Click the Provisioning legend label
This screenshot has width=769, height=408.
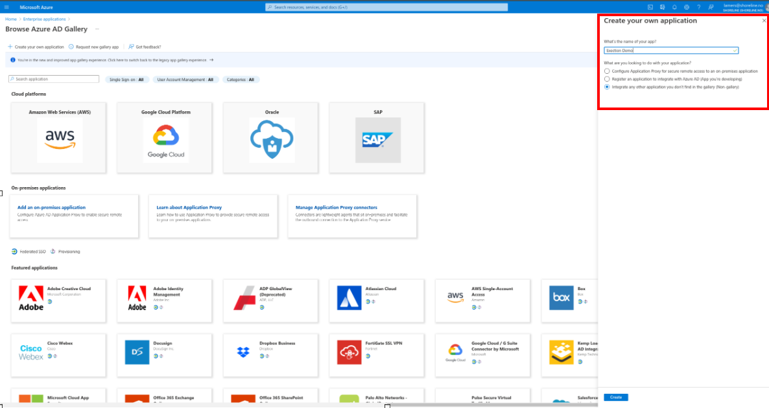69,252
